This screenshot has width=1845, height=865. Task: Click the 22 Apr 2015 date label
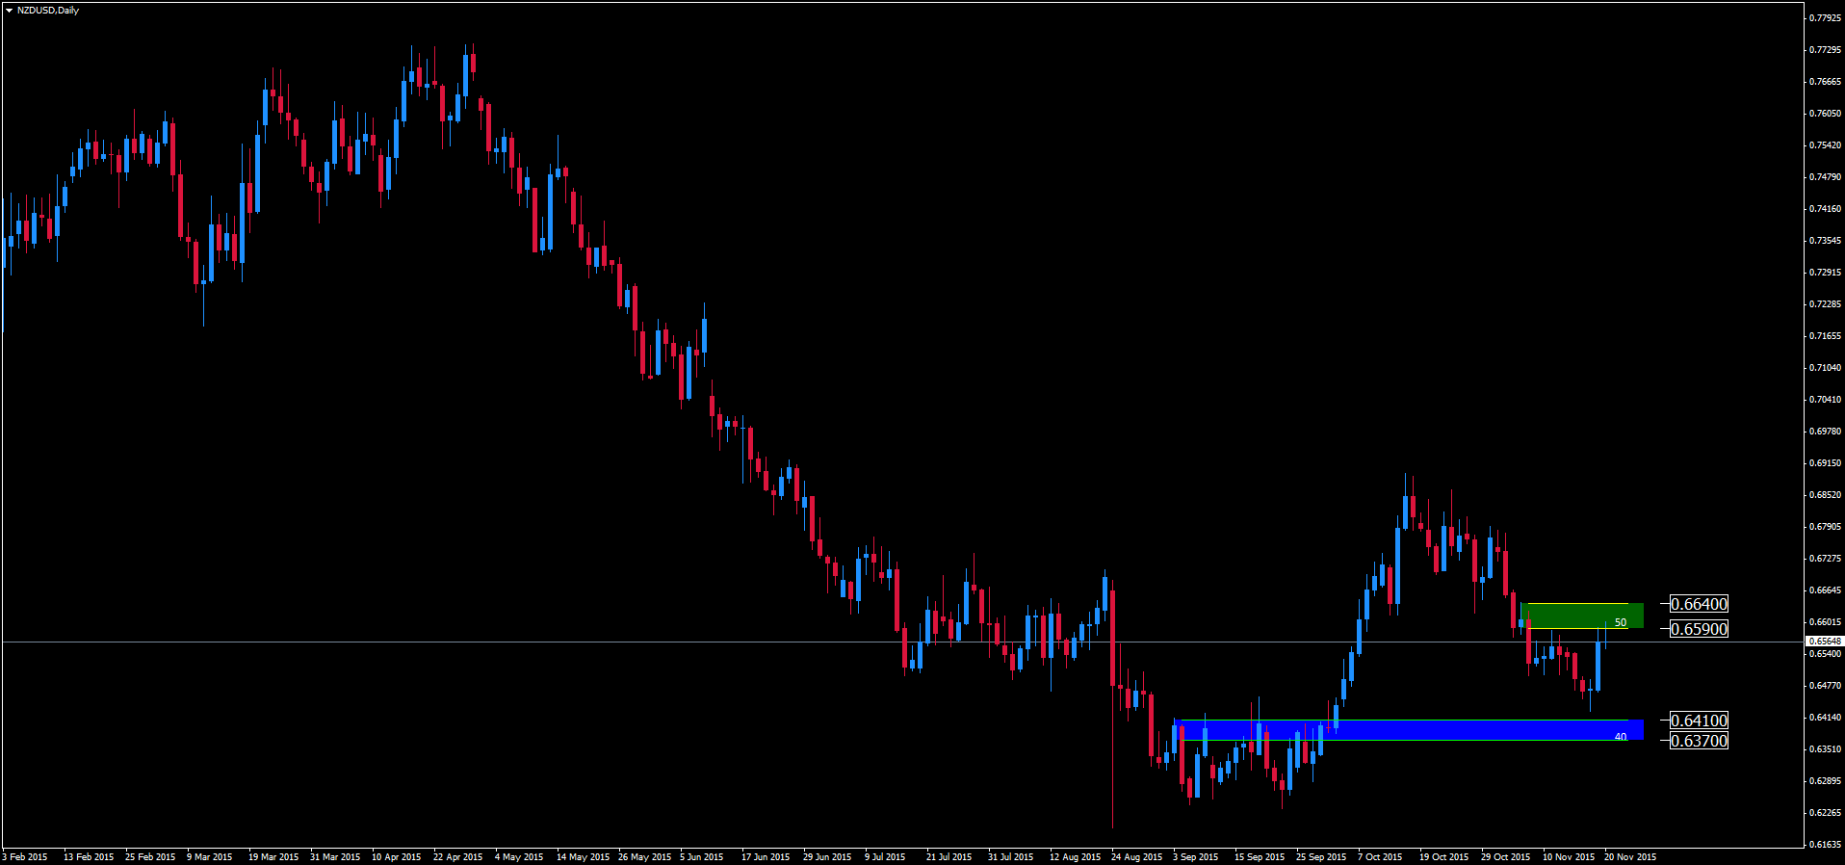click(457, 856)
